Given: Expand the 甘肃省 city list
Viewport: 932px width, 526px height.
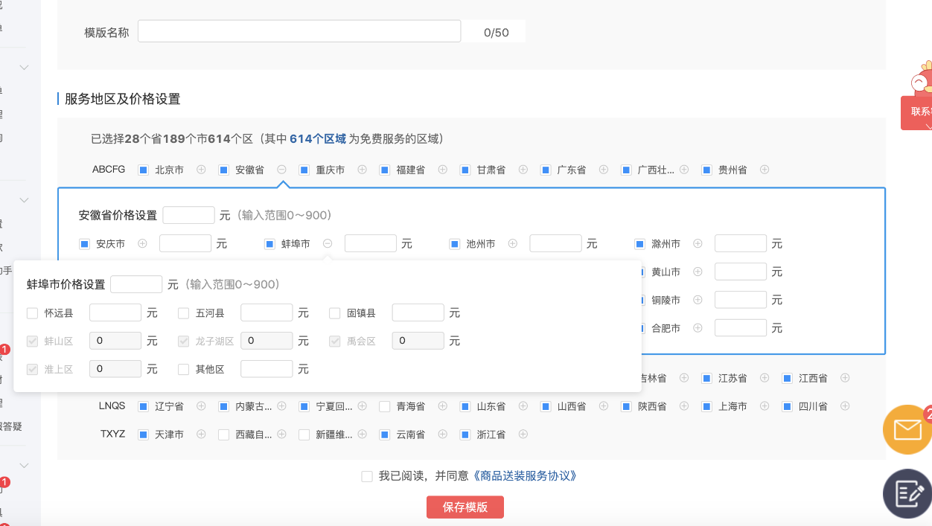Looking at the screenshot, I should (523, 170).
